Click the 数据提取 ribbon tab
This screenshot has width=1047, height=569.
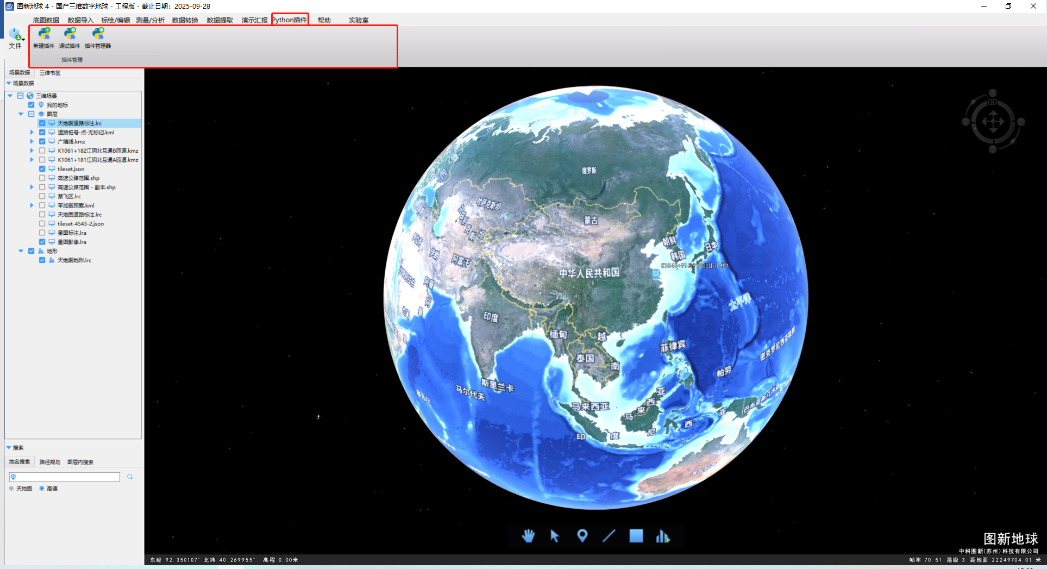tap(220, 20)
